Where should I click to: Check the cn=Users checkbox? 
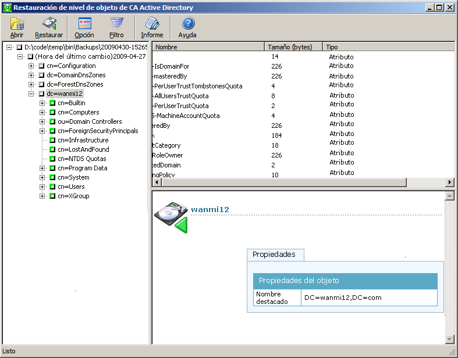click(52, 187)
